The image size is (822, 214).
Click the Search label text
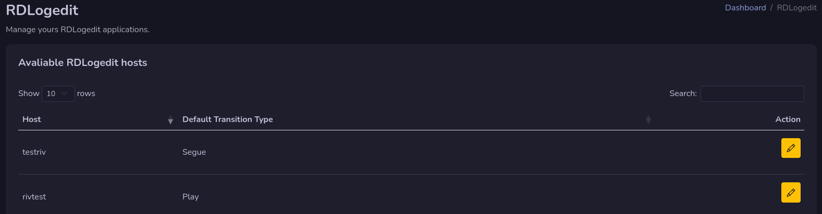pyautogui.click(x=683, y=93)
